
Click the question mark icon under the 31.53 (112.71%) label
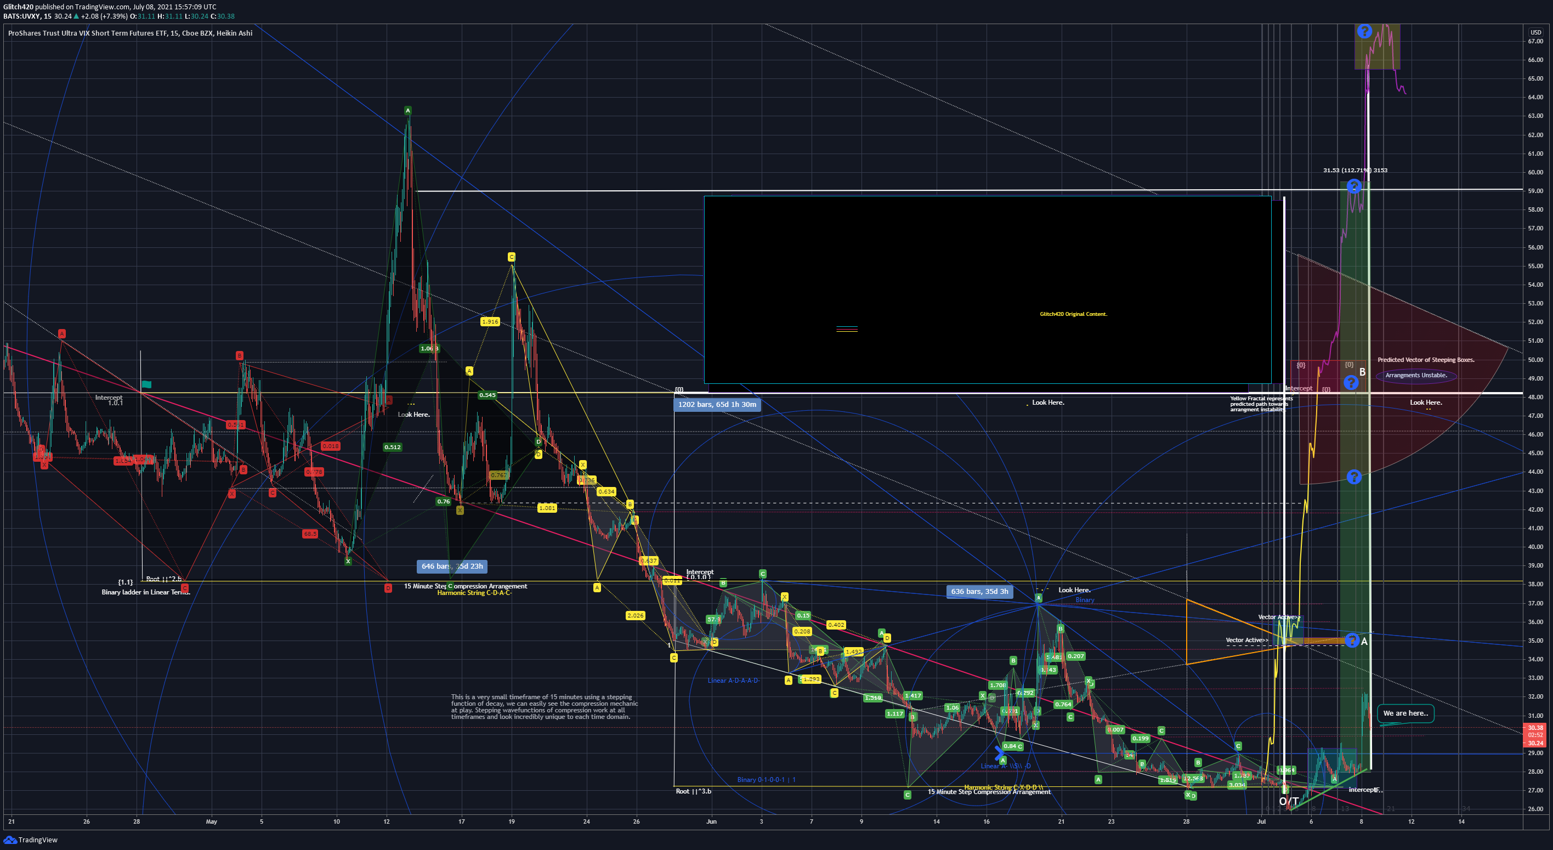click(x=1354, y=186)
